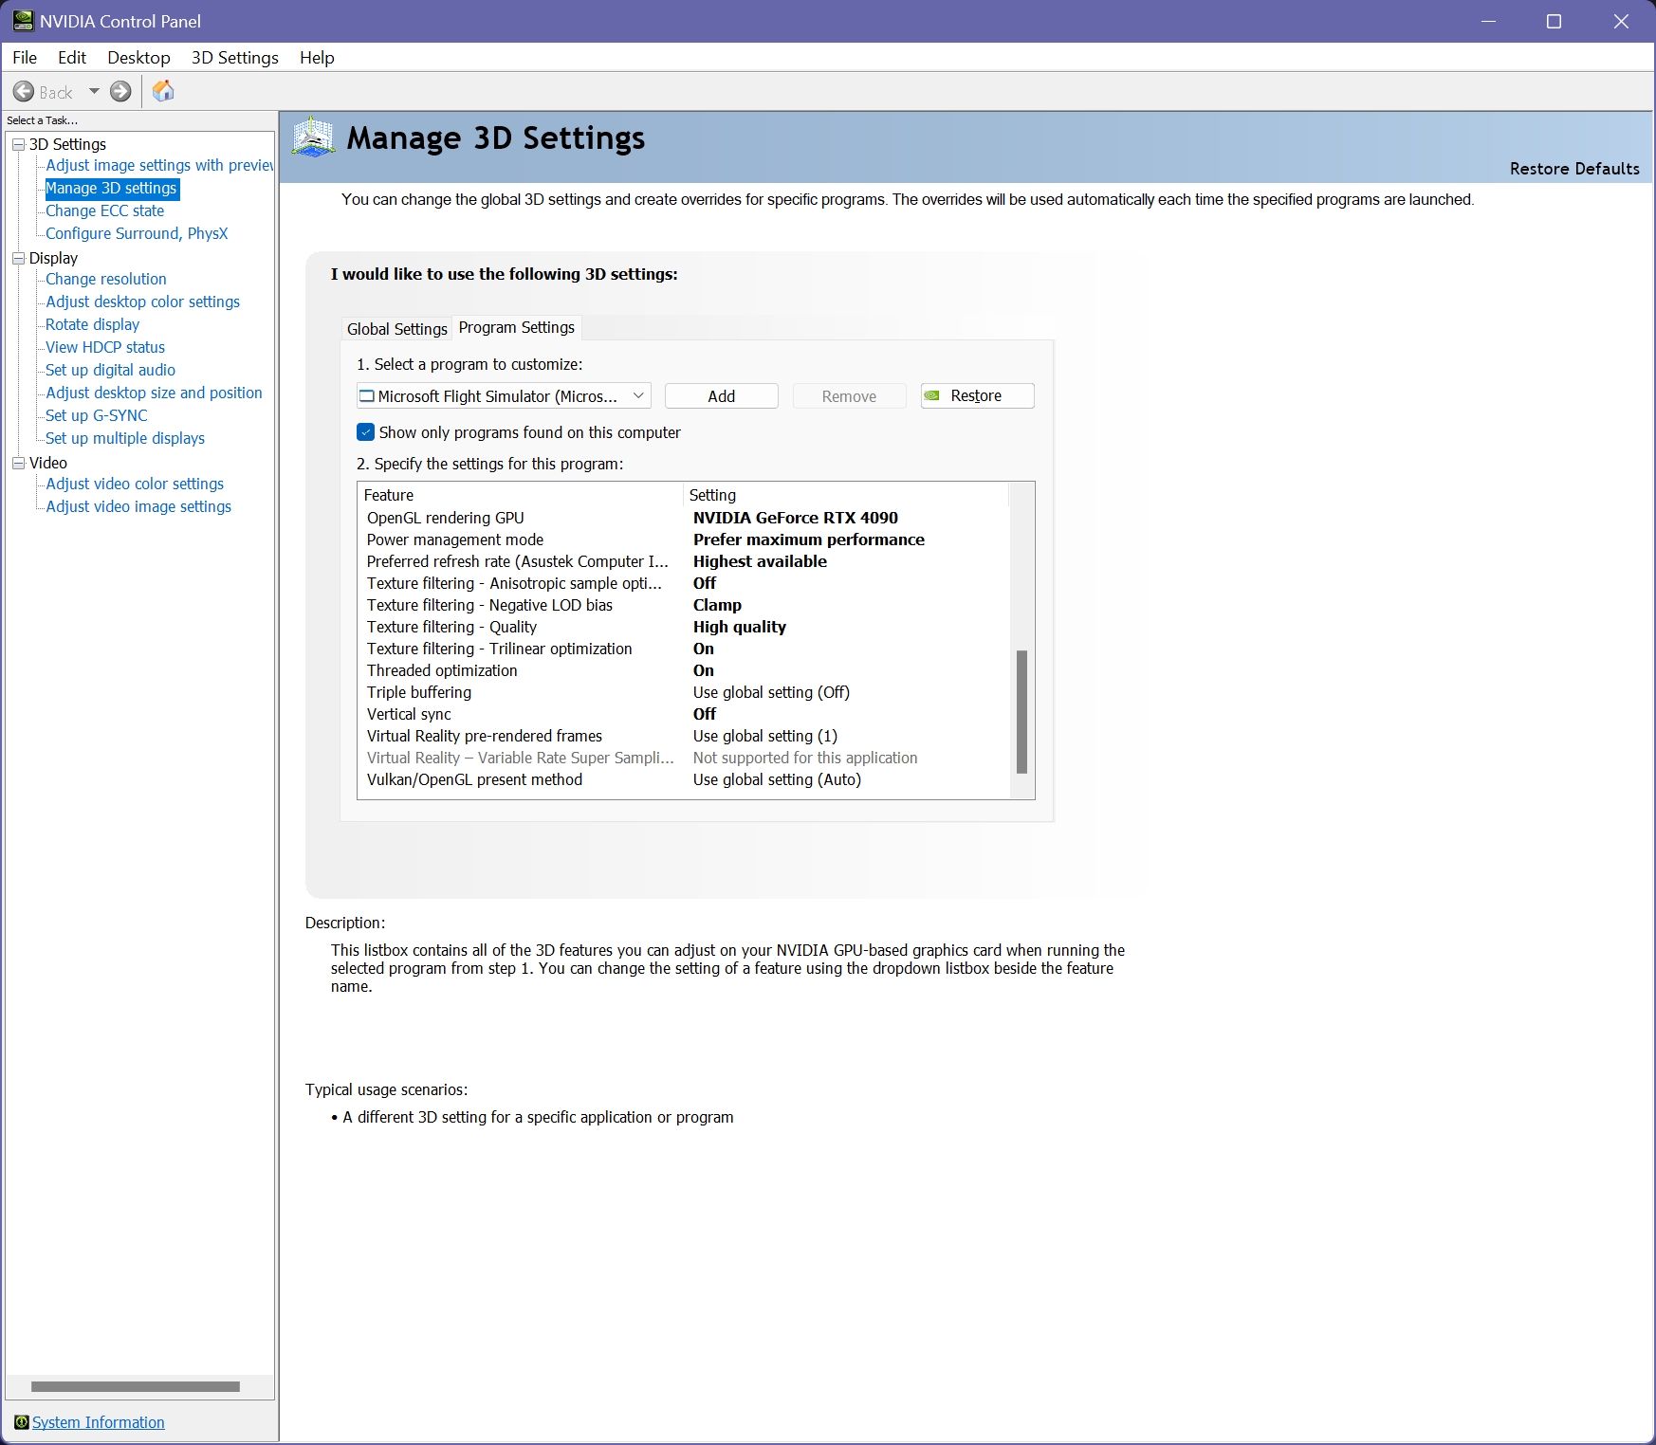
Task: Click the Home icon in toolbar
Action: (163, 91)
